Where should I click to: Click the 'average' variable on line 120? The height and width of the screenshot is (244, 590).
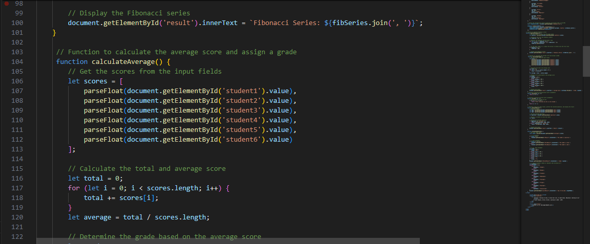pyautogui.click(x=97, y=217)
